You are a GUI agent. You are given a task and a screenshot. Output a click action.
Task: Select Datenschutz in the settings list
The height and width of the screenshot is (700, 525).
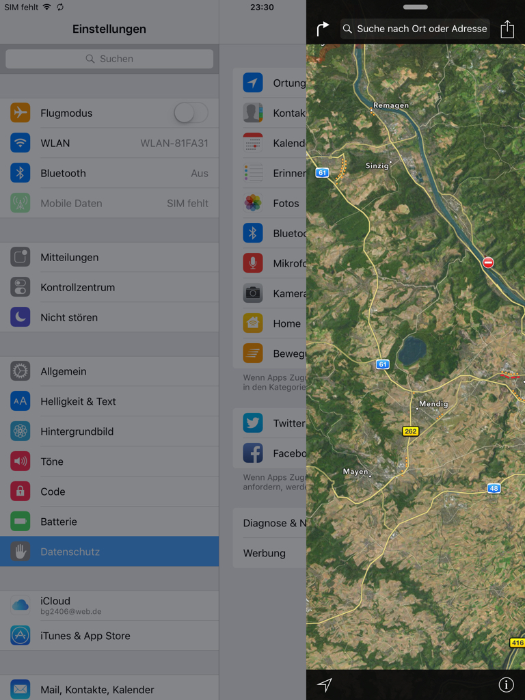coord(109,552)
